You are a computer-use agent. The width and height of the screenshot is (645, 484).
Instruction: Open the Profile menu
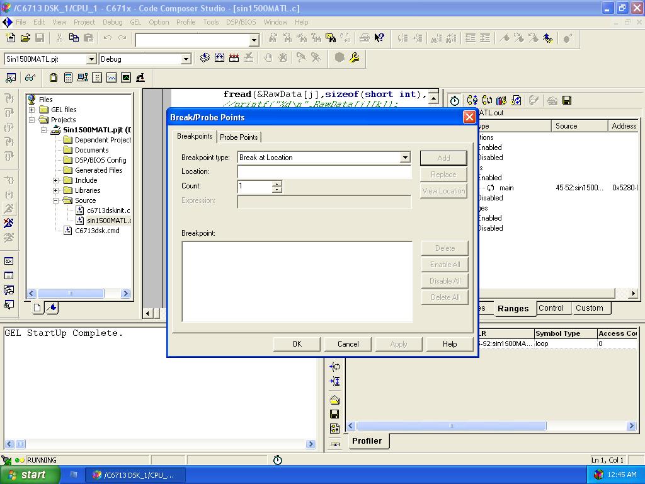[x=186, y=22]
